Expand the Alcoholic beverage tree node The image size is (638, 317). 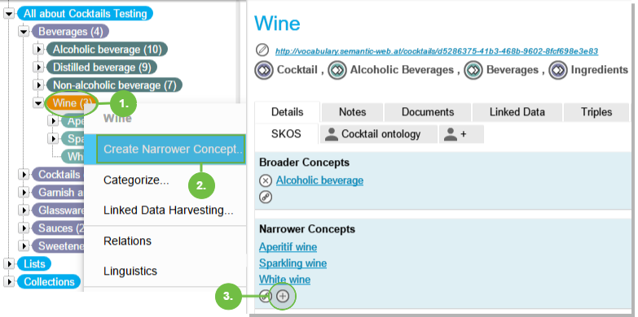pyautogui.click(x=37, y=50)
